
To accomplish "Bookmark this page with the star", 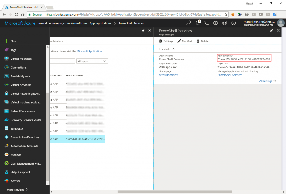I will click(x=226, y=14).
